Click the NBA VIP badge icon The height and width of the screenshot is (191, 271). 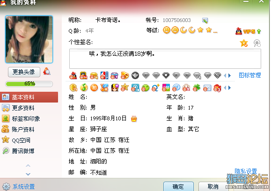[x=104, y=75]
